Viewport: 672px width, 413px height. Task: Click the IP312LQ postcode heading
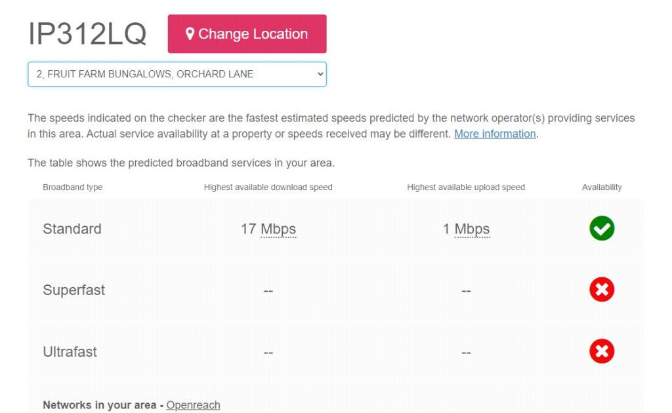(x=87, y=34)
